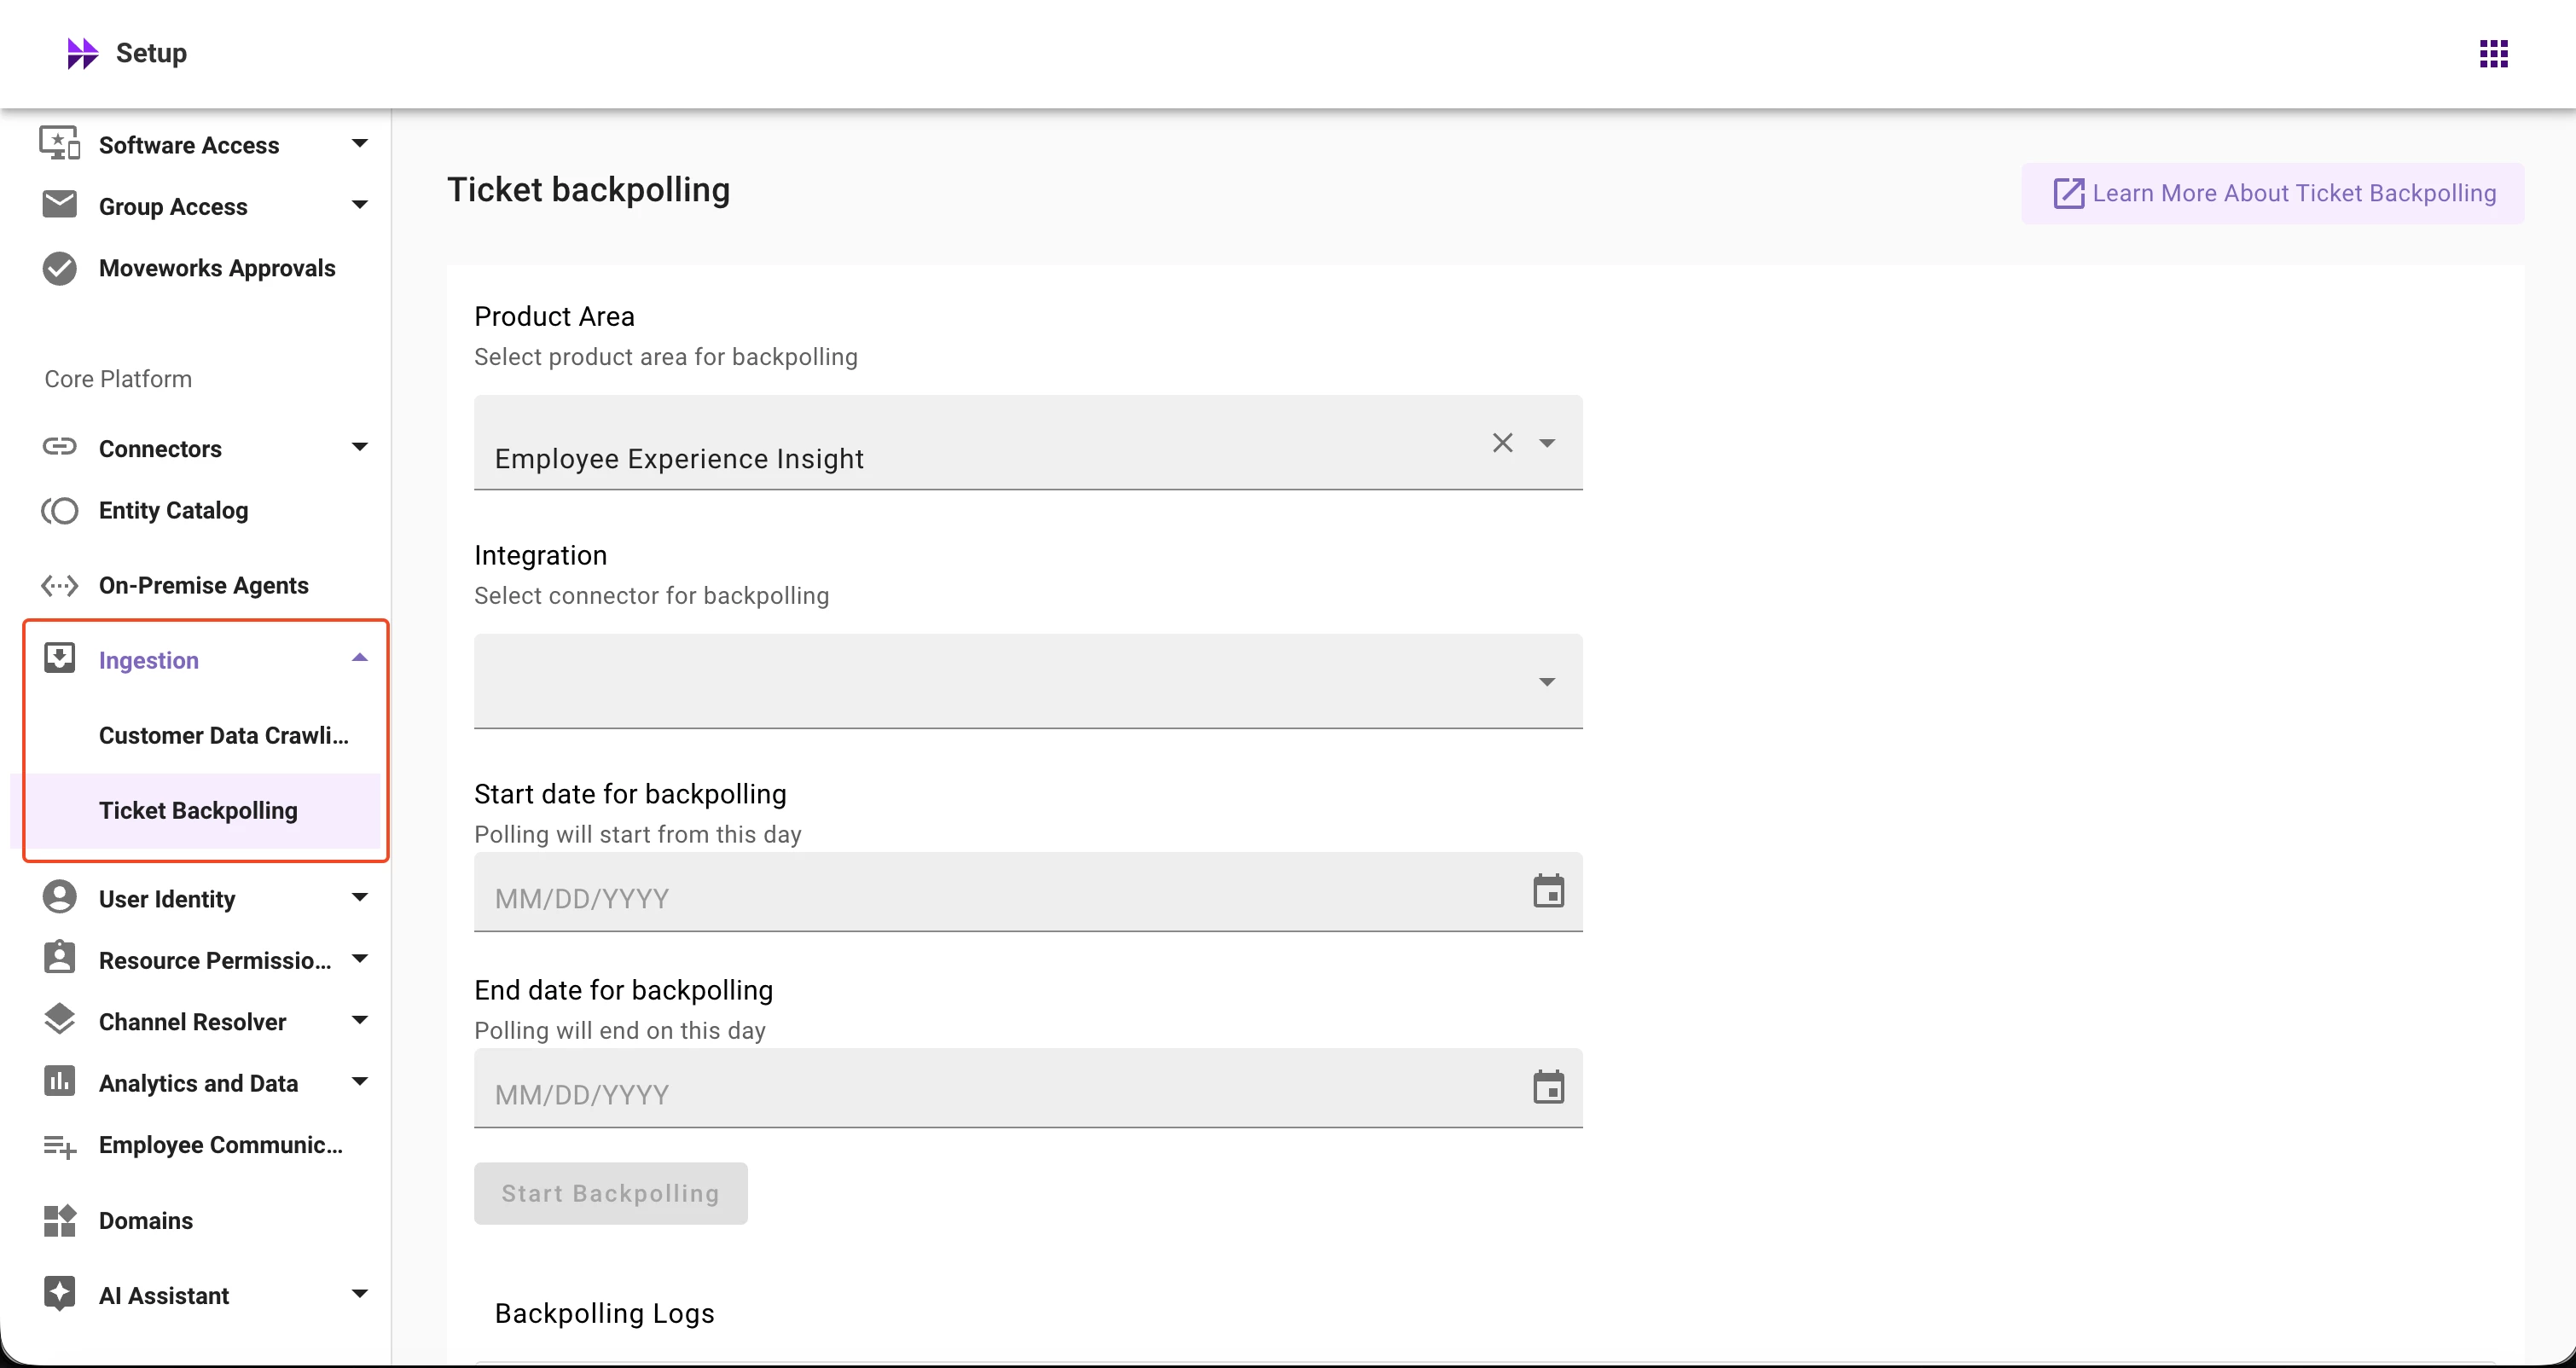The image size is (2576, 1368).
Task: Expand the User Identity section
Action: click(x=360, y=898)
